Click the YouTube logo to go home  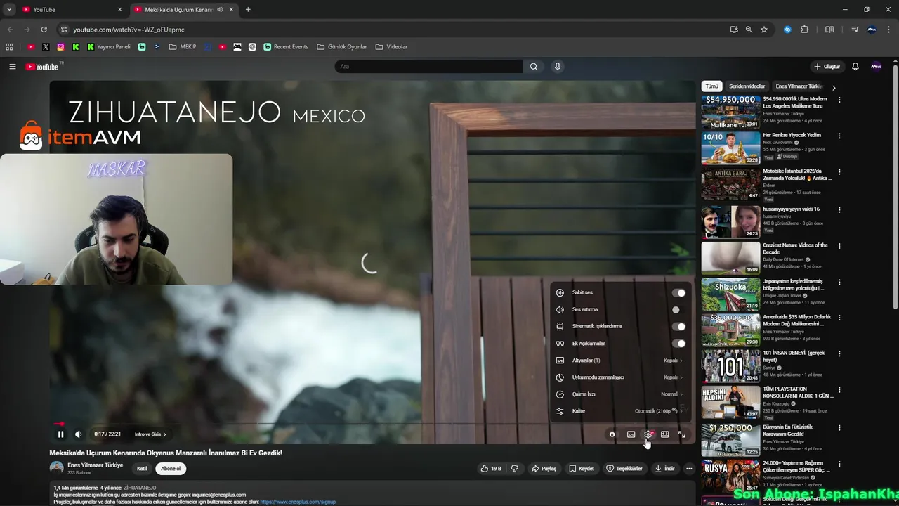42,67
